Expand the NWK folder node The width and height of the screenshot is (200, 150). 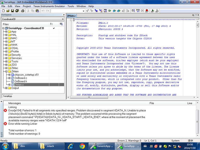pos(6,45)
